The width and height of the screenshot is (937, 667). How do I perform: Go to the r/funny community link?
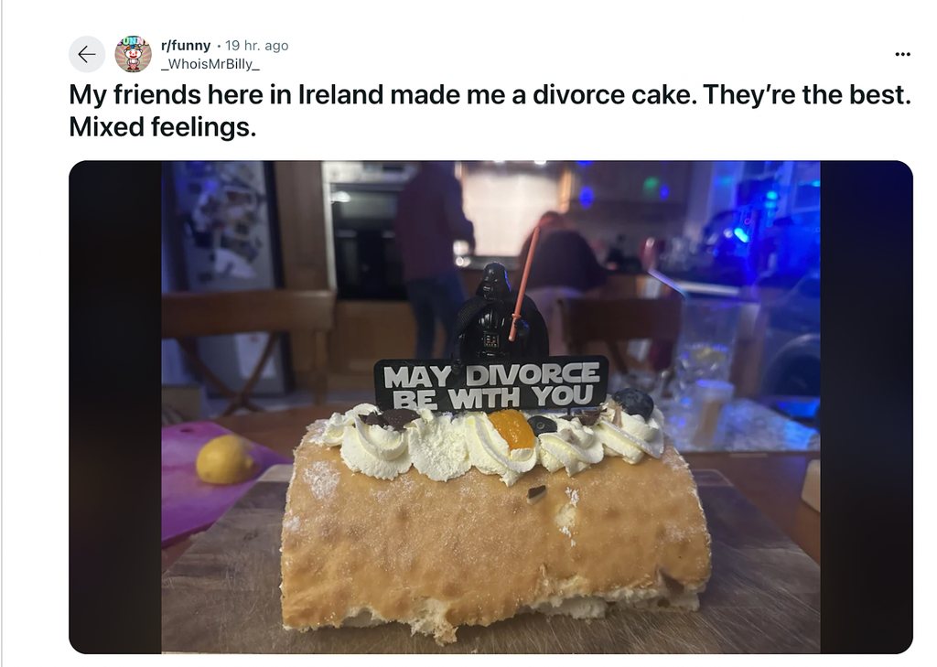(x=186, y=46)
